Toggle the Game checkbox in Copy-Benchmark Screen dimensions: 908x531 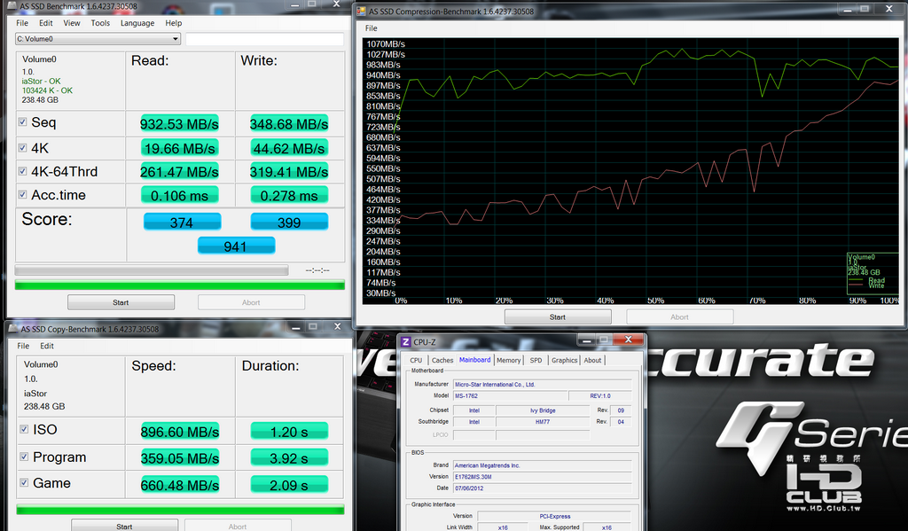tap(24, 482)
